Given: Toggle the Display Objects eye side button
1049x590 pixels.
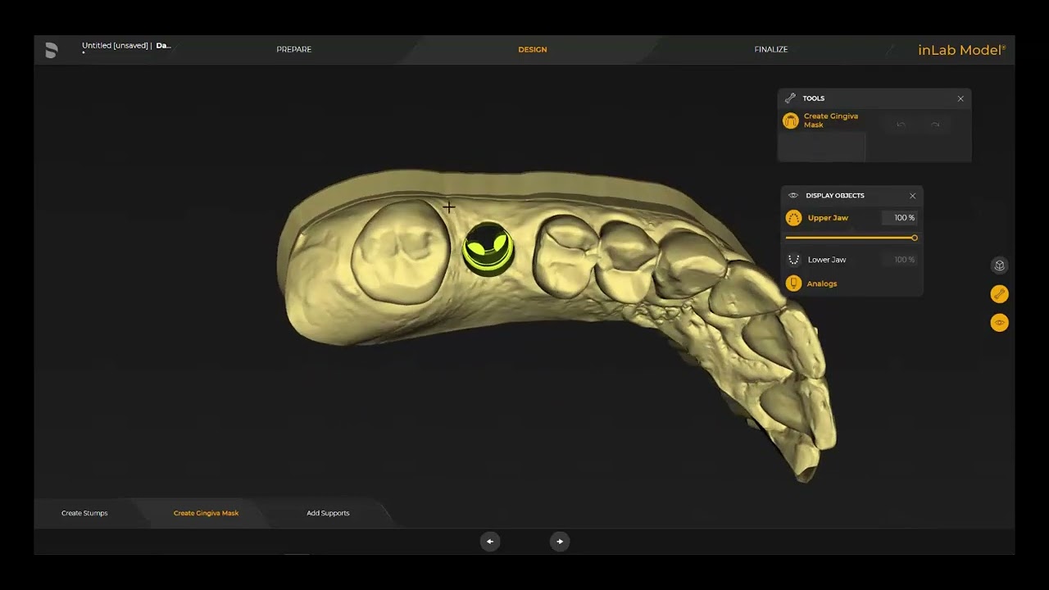Looking at the screenshot, I should [999, 323].
